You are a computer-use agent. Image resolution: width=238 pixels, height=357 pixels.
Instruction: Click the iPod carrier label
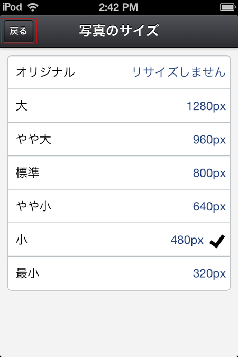click(12, 7)
